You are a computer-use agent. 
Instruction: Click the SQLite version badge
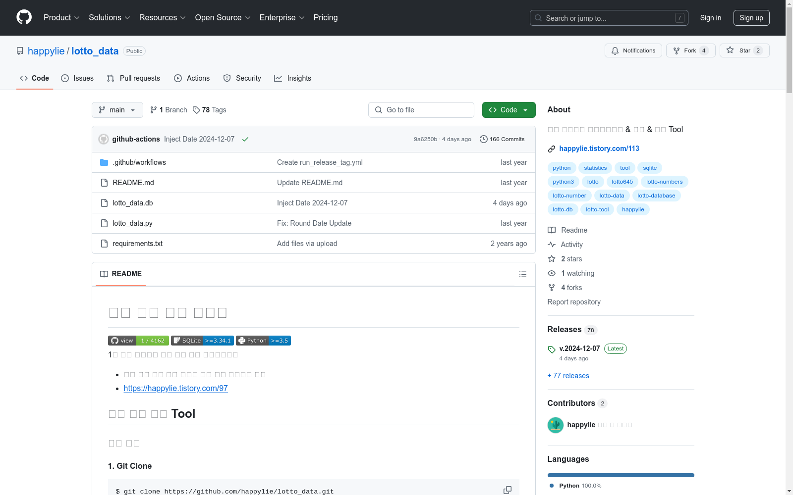tap(202, 341)
